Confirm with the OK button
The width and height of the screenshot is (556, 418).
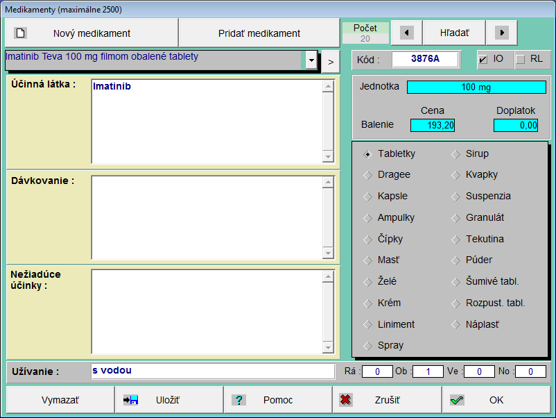(496, 400)
